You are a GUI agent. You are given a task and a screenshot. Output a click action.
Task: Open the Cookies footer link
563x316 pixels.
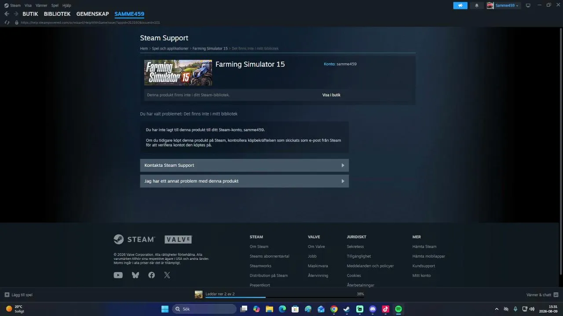pyautogui.click(x=354, y=276)
